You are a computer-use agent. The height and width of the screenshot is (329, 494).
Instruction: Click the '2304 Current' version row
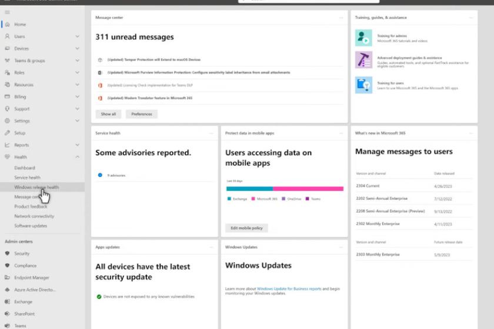(x=413, y=186)
